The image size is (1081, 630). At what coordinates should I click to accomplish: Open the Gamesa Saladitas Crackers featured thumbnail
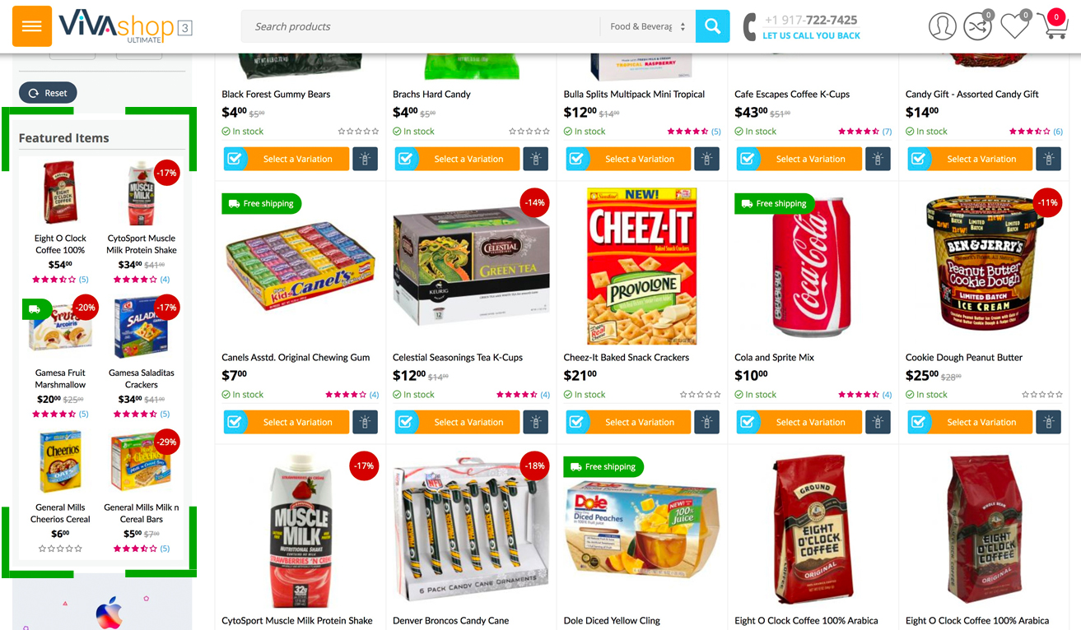click(x=142, y=328)
